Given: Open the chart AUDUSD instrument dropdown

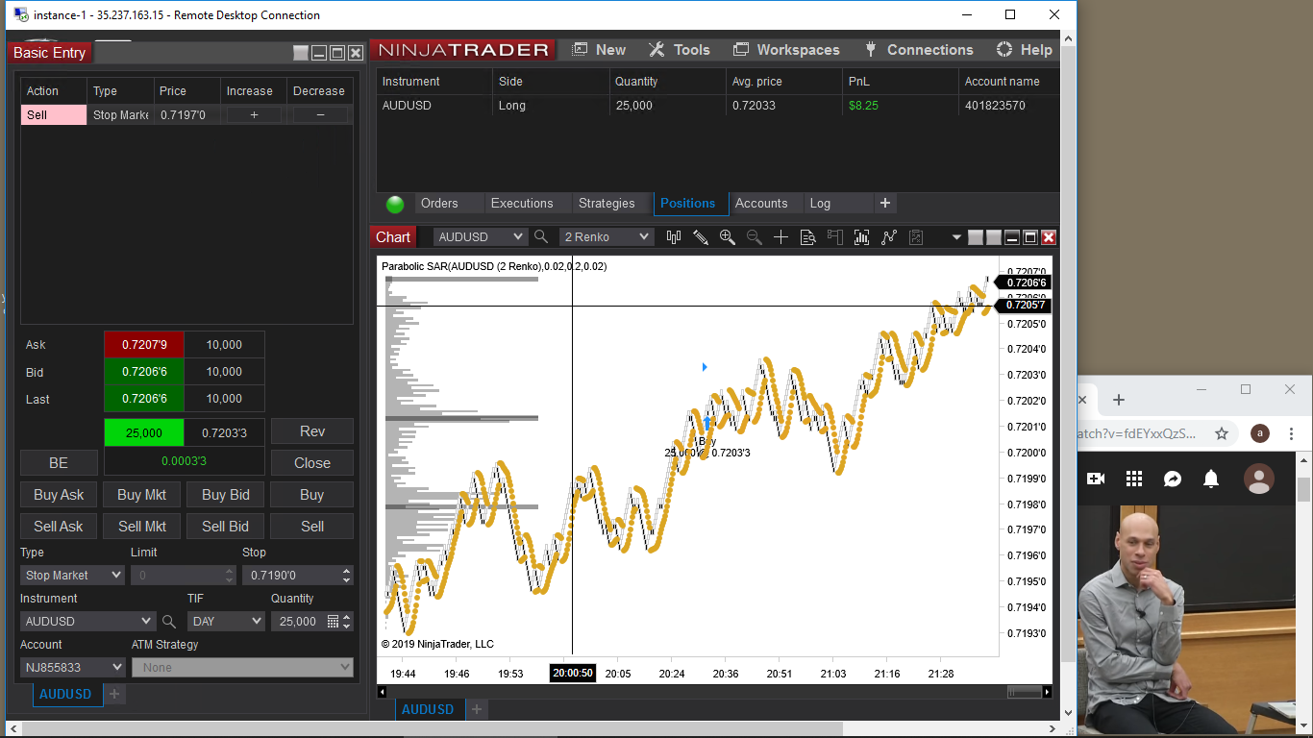Looking at the screenshot, I should click(x=480, y=237).
